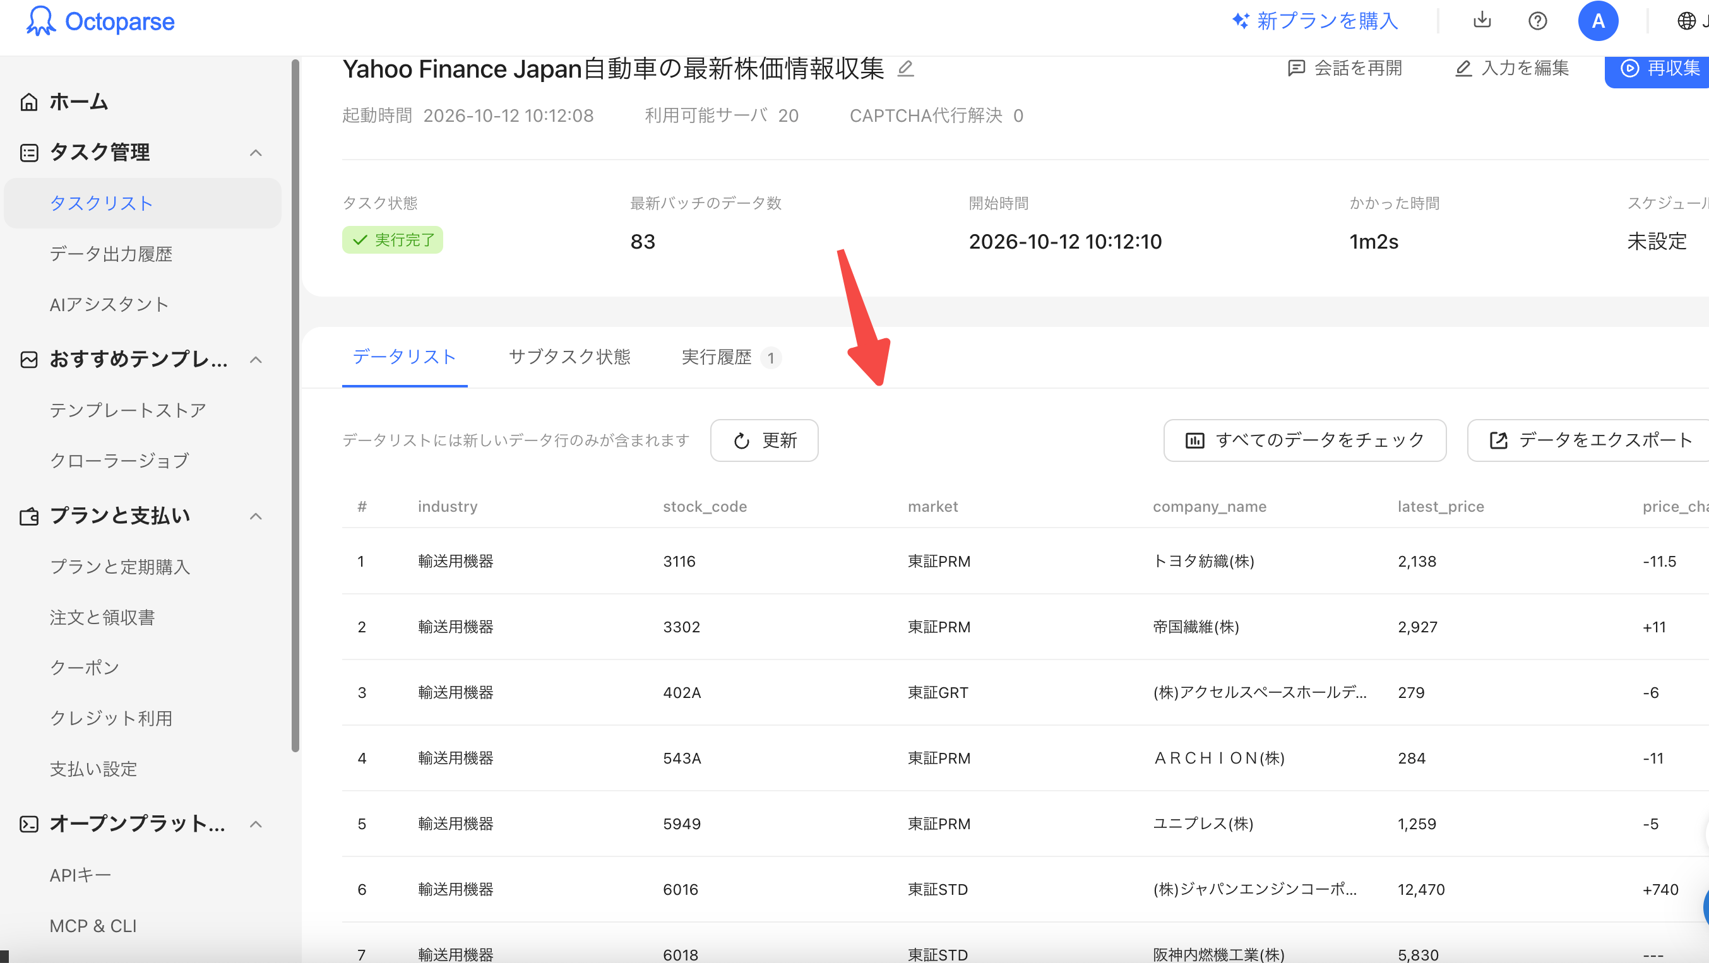Open データ出力履歴 in the sidebar

pyautogui.click(x=110, y=253)
